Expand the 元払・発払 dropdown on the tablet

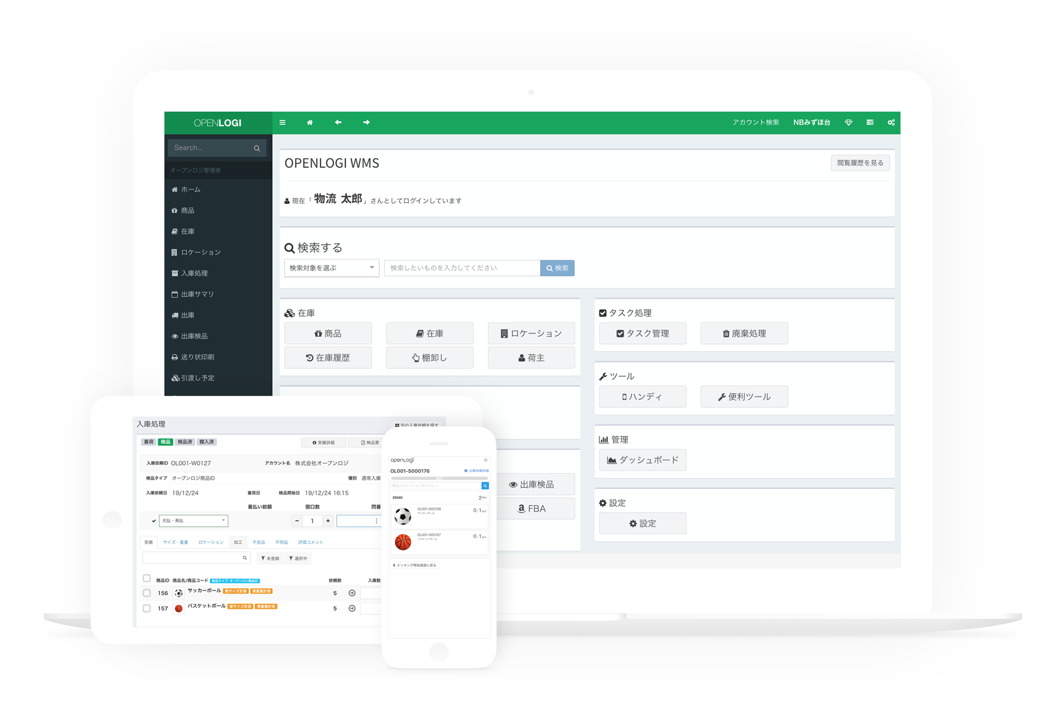point(194,520)
